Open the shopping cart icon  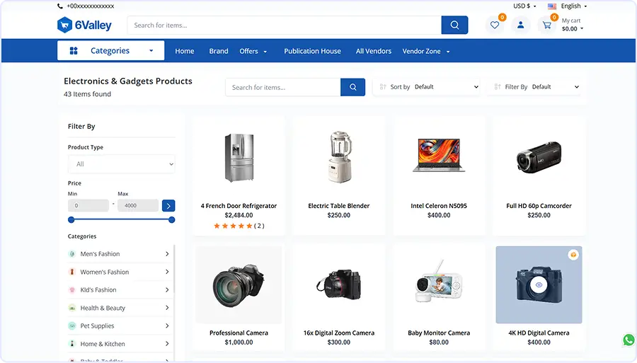click(546, 25)
